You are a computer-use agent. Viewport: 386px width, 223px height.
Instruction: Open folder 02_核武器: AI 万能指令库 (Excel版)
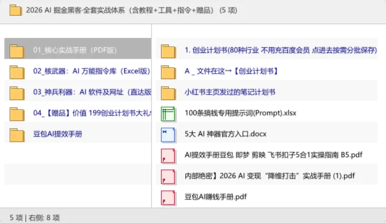pyautogui.click(x=92, y=71)
